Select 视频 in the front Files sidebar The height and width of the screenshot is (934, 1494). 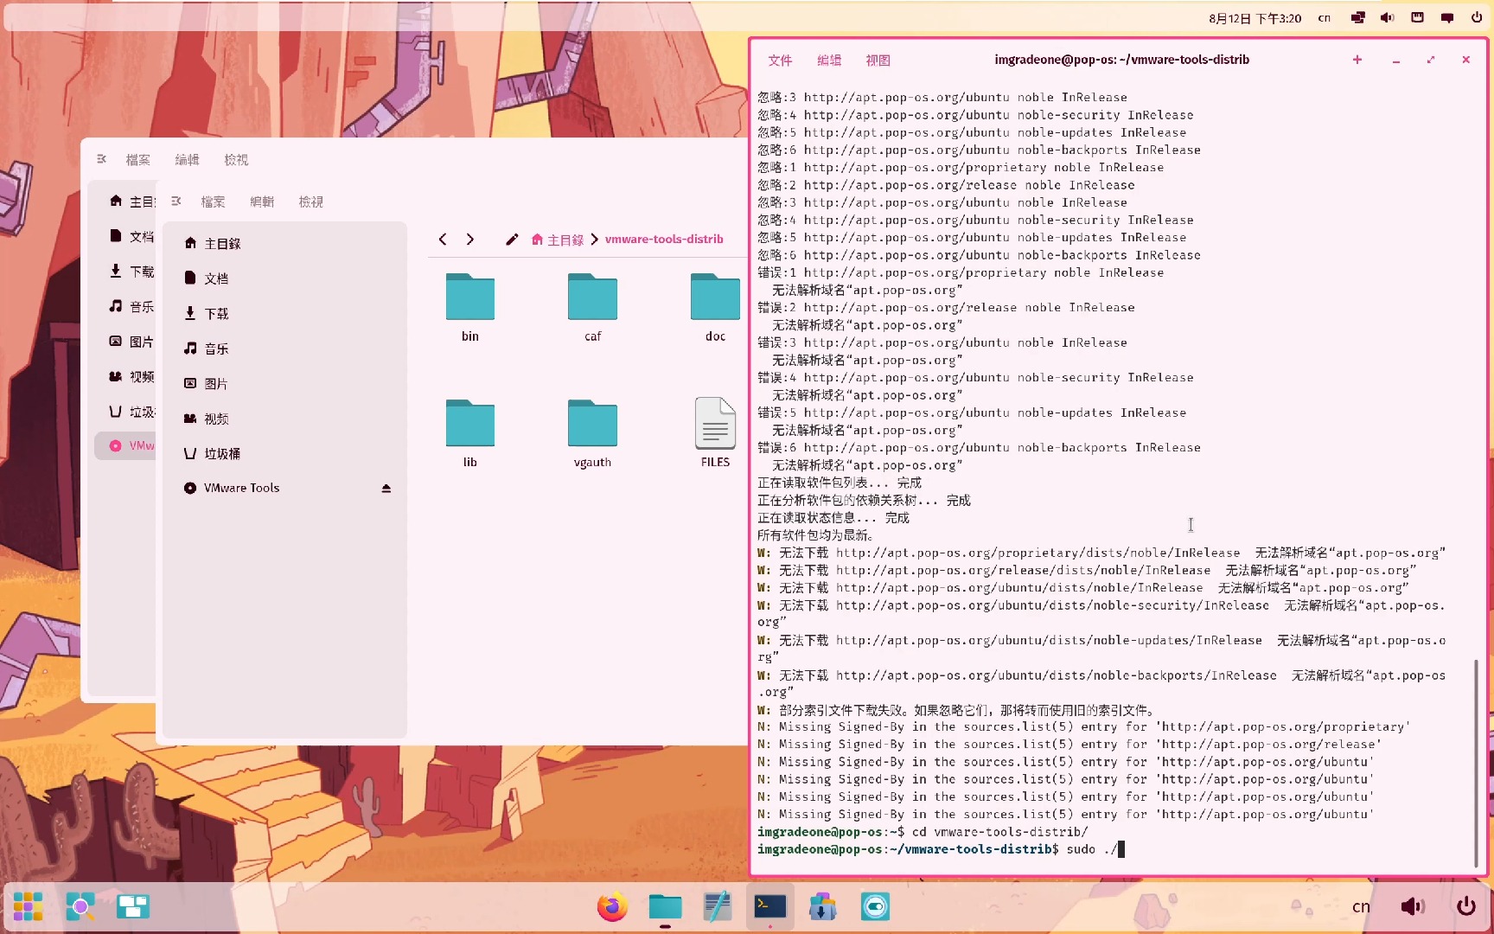[x=285, y=419]
